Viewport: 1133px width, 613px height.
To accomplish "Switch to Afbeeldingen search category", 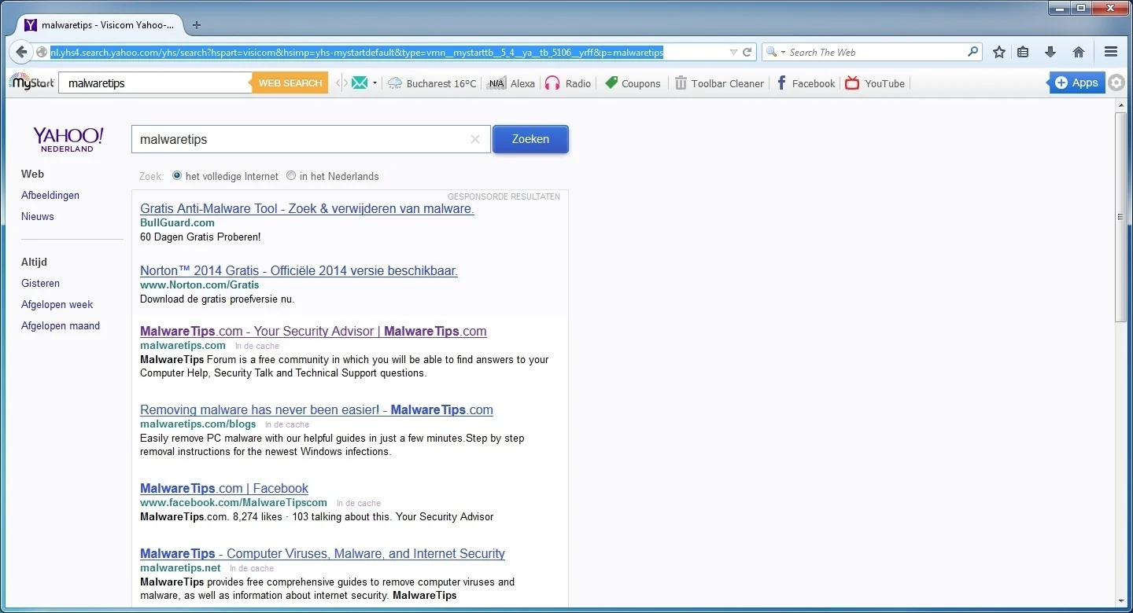I will 50,195.
